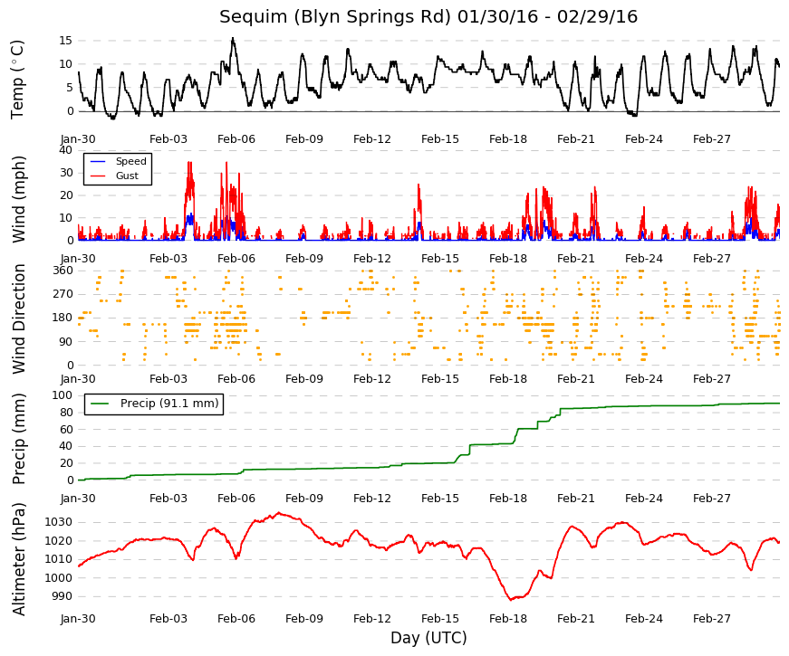The width and height of the screenshot is (789, 656).
Task: Click Jan-30 tick under wind direction chart
Action: (x=78, y=379)
